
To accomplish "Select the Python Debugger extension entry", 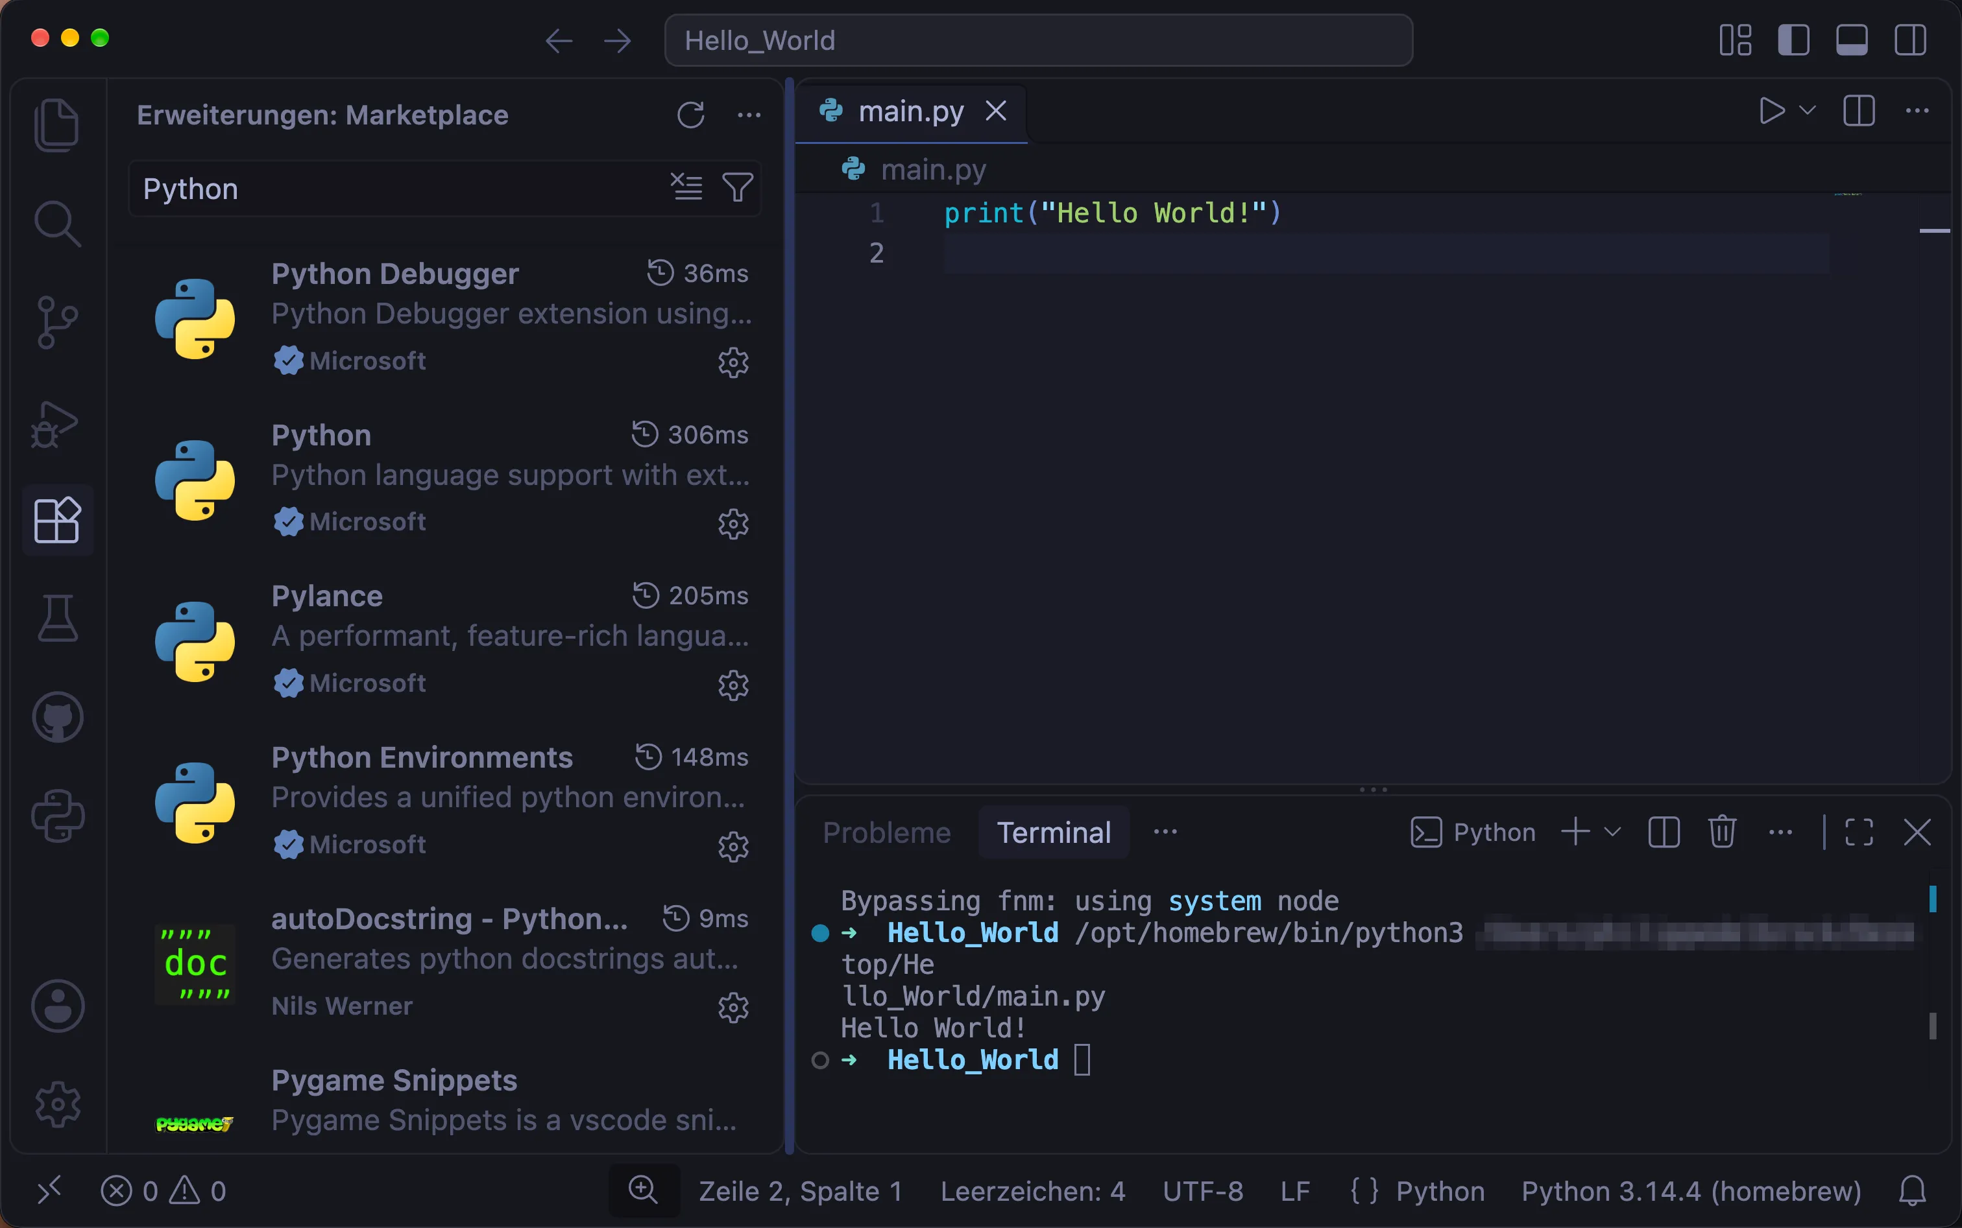I will click(445, 318).
